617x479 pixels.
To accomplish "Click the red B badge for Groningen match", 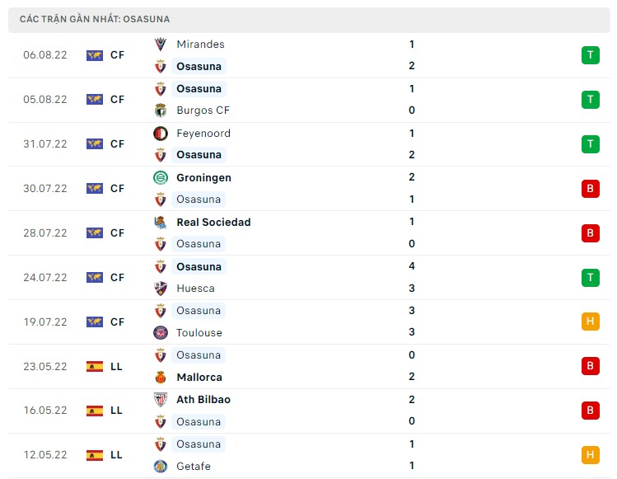I will coord(590,189).
